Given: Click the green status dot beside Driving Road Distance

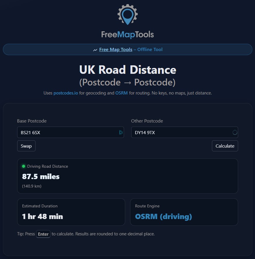Looking at the screenshot, I should click(23, 166).
